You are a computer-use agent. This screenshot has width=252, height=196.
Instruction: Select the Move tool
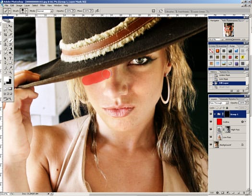pos(11,26)
